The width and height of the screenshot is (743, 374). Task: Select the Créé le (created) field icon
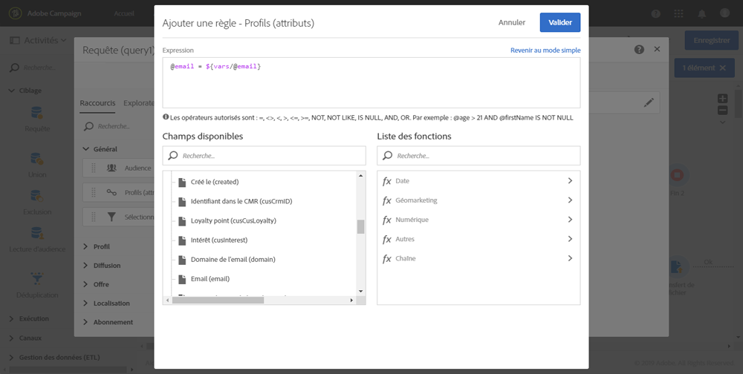[181, 182]
